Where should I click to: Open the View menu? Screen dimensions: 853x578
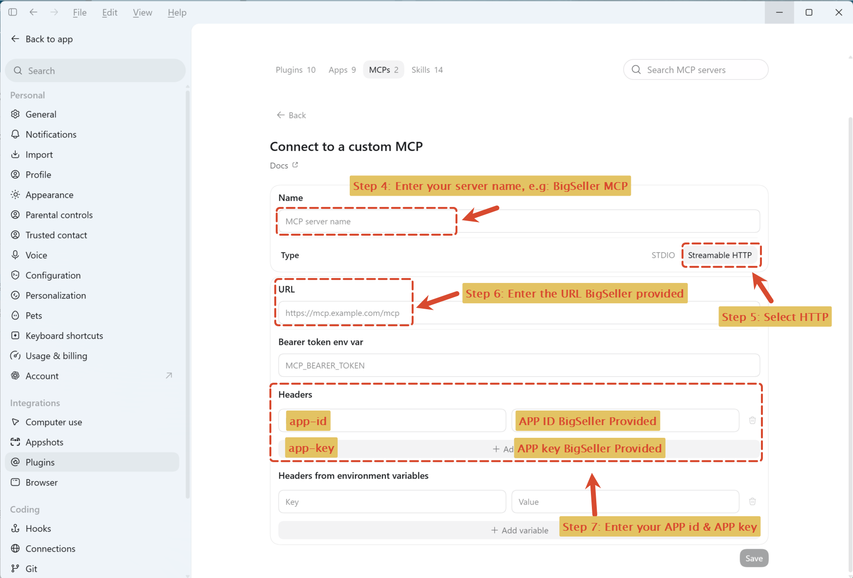[x=142, y=13]
